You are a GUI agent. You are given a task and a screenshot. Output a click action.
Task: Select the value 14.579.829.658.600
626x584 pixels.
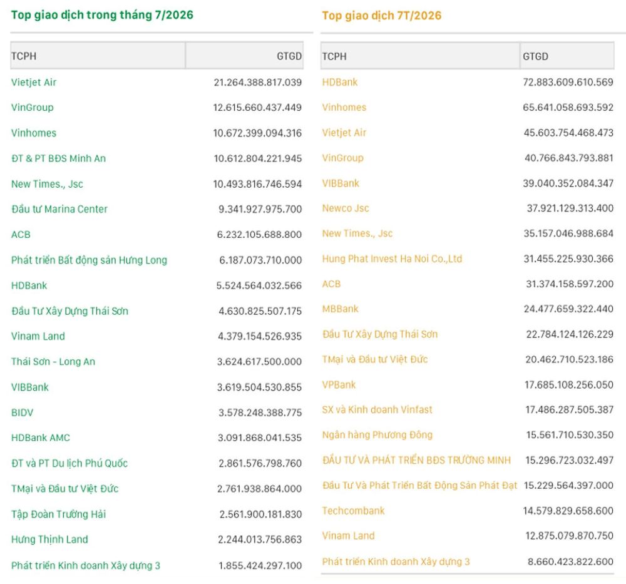tap(568, 511)
